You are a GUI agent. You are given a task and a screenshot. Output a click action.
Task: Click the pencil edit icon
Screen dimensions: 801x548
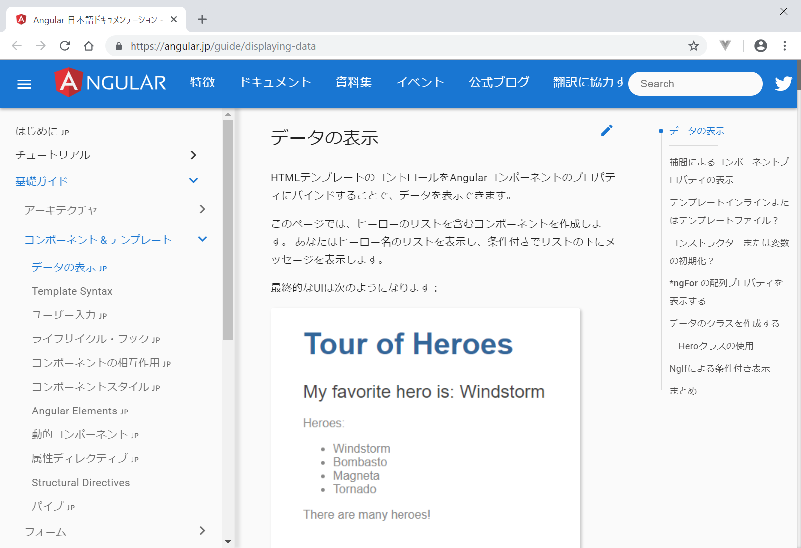click(x=607, y=130)
